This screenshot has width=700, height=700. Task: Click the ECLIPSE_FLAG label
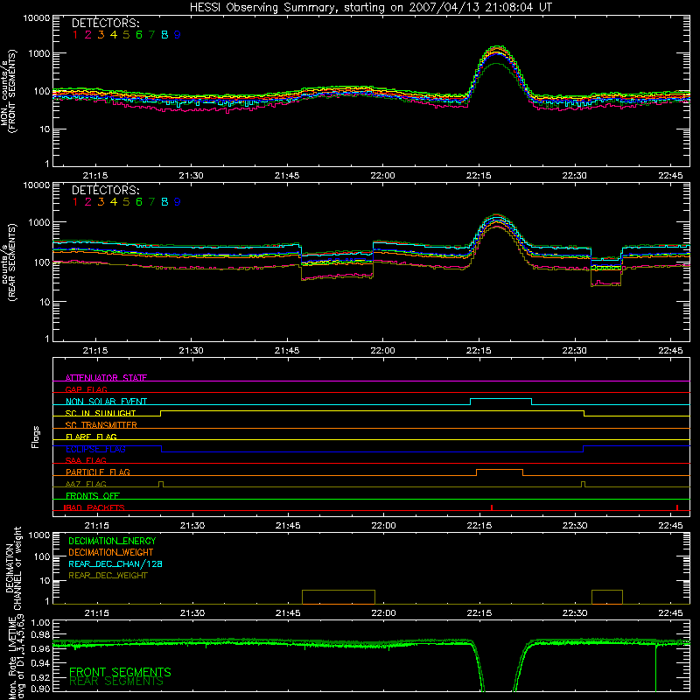coord(95,449)
